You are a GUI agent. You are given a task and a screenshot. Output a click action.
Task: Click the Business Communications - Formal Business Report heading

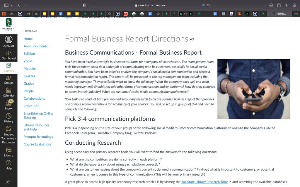(x=133, y=53)
